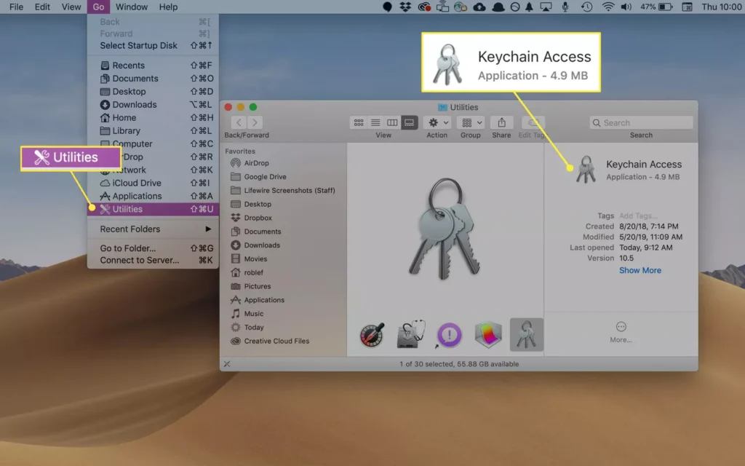
Task: Click the forward navigation arrow
Action: point(254,122)
